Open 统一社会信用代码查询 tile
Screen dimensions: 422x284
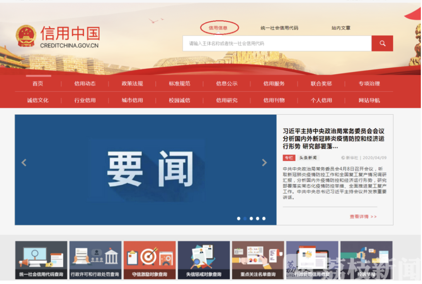click(x=41, y=260)
